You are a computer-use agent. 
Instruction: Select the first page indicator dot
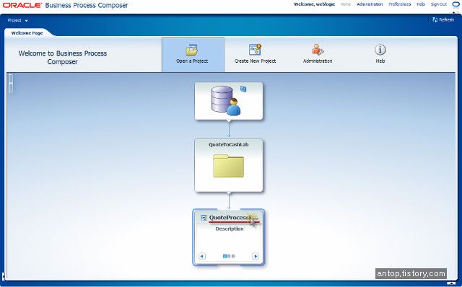(225, 256)
